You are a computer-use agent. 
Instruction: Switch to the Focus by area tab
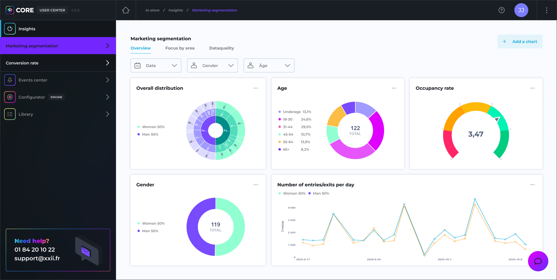click(x=180, y=48)
